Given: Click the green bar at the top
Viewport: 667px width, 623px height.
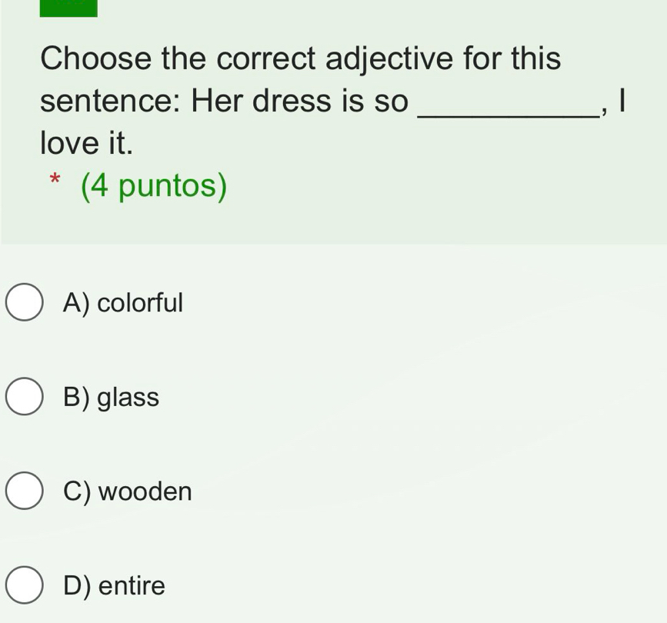Looking at the screenshot, I should (x=68, y=8).
